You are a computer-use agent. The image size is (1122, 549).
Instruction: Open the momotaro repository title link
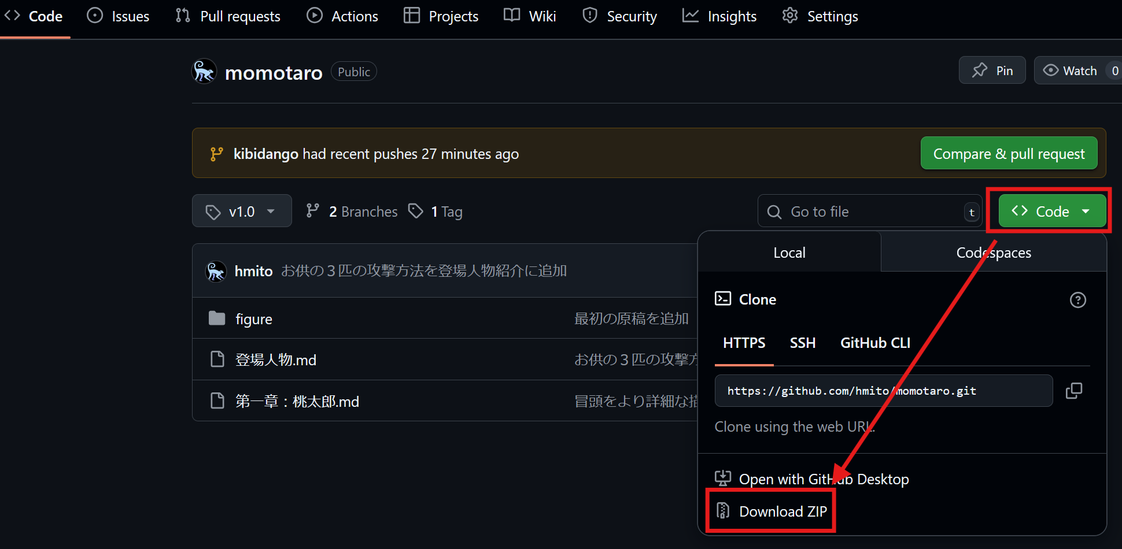274,73
